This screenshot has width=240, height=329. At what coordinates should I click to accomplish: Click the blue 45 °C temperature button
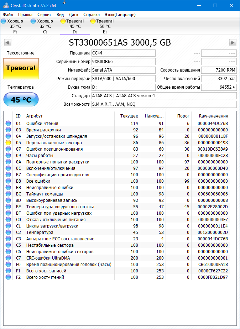point(21,100)
